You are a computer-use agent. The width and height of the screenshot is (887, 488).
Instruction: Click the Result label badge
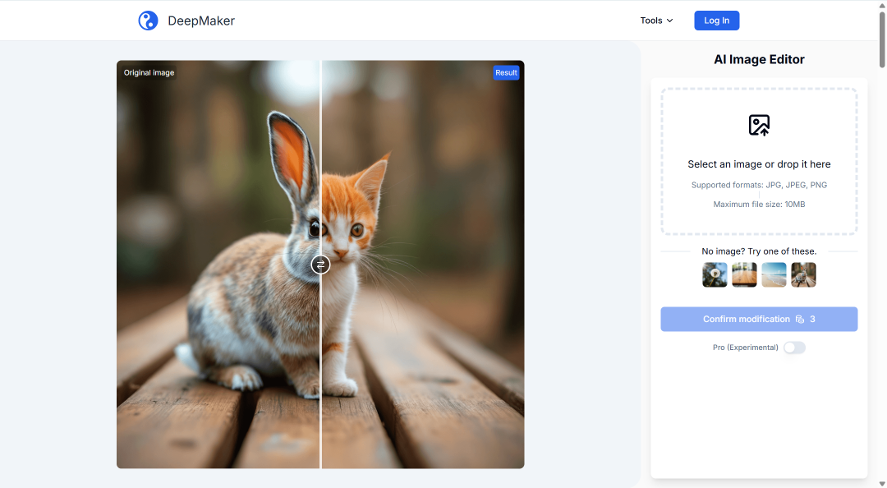(x=506, y=72)
